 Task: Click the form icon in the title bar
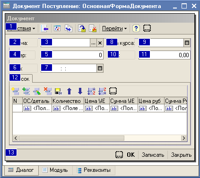(x=7, y=6)
